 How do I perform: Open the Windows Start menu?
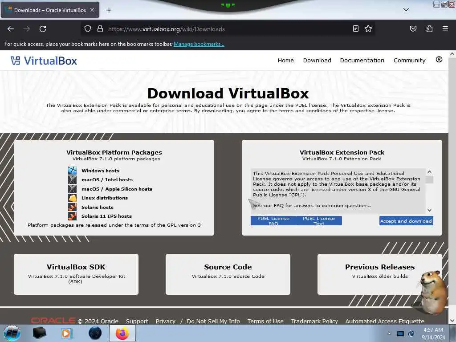pyautogui.click(x=12, y=333)
